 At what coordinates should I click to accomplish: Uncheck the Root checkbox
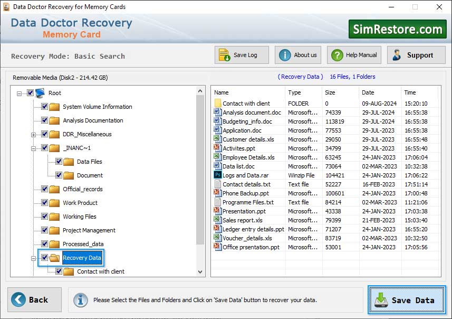coord(30,92)
